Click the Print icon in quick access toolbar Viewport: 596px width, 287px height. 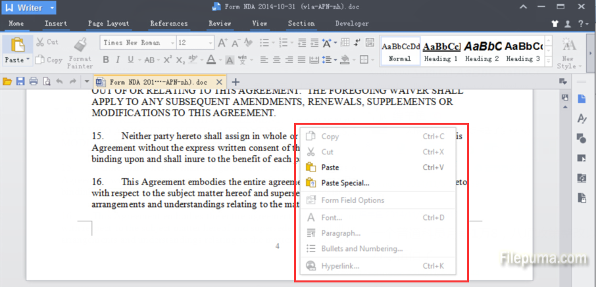(33, 81)
